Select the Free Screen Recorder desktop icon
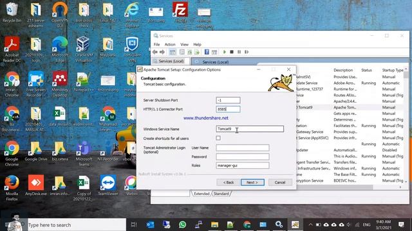This screenshot has width=412, height=231. tap(36, 84)
